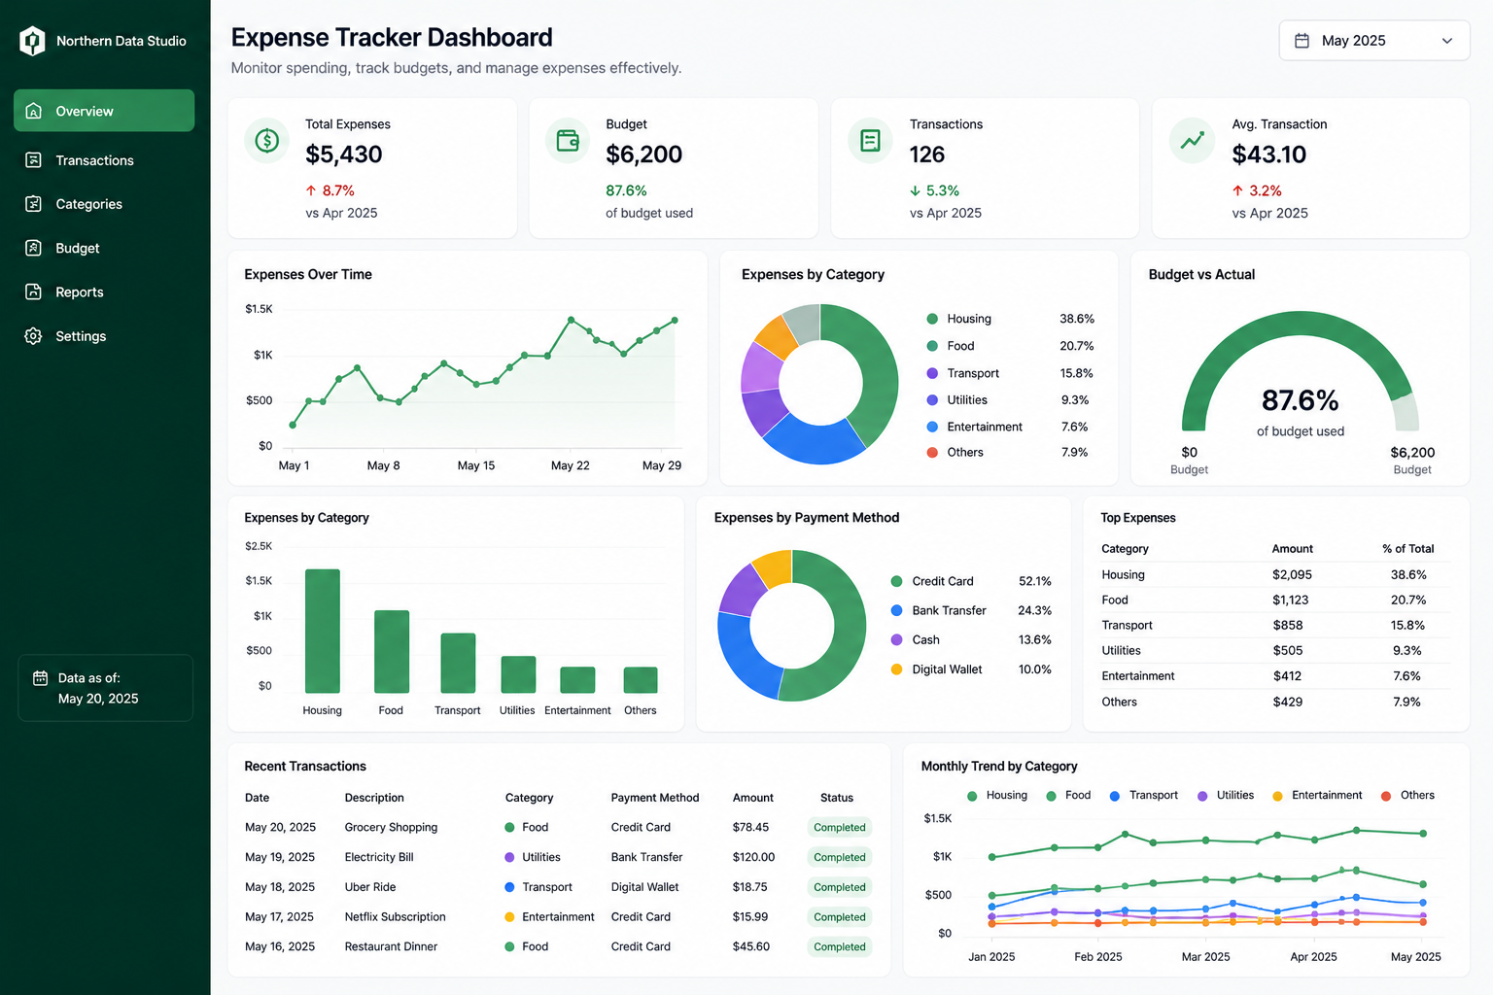Open the Reports menu item

[104, 292]
